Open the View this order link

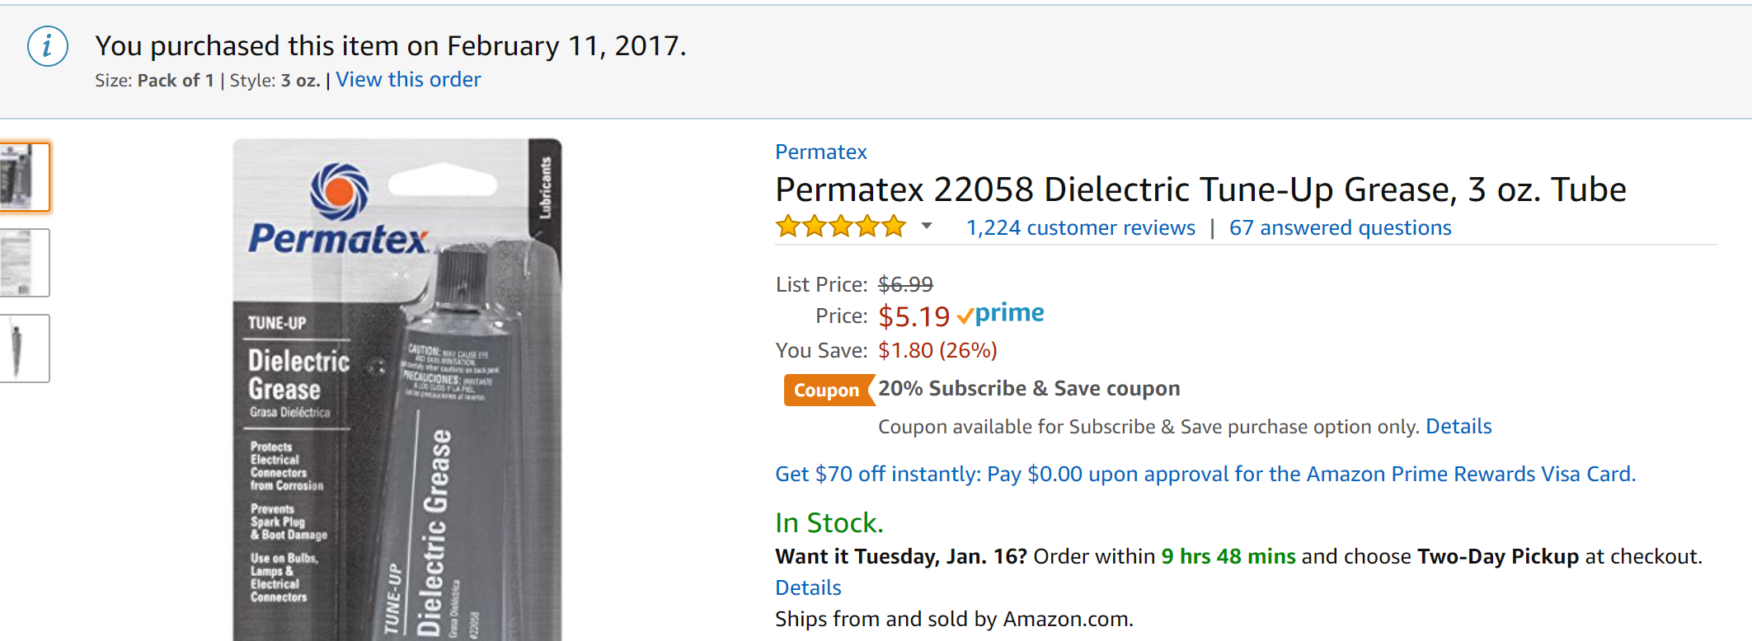click(408, 80)
